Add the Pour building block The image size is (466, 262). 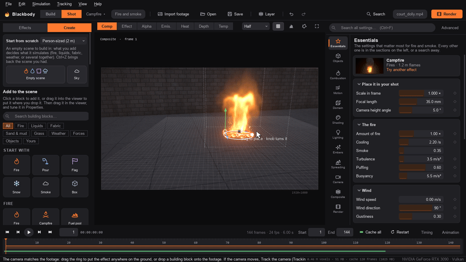click(46, 165)
